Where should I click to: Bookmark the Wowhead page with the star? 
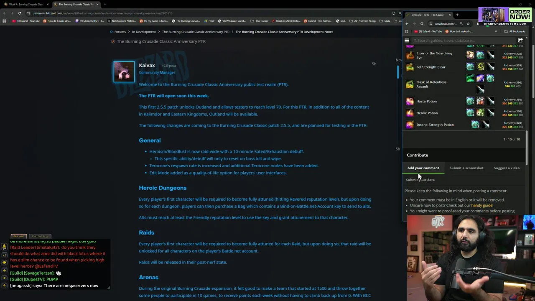468,23
